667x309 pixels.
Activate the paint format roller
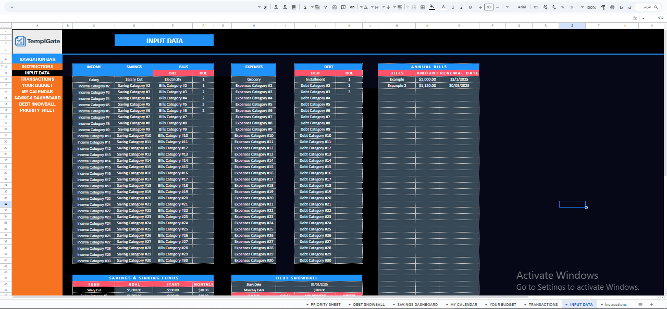602,7
